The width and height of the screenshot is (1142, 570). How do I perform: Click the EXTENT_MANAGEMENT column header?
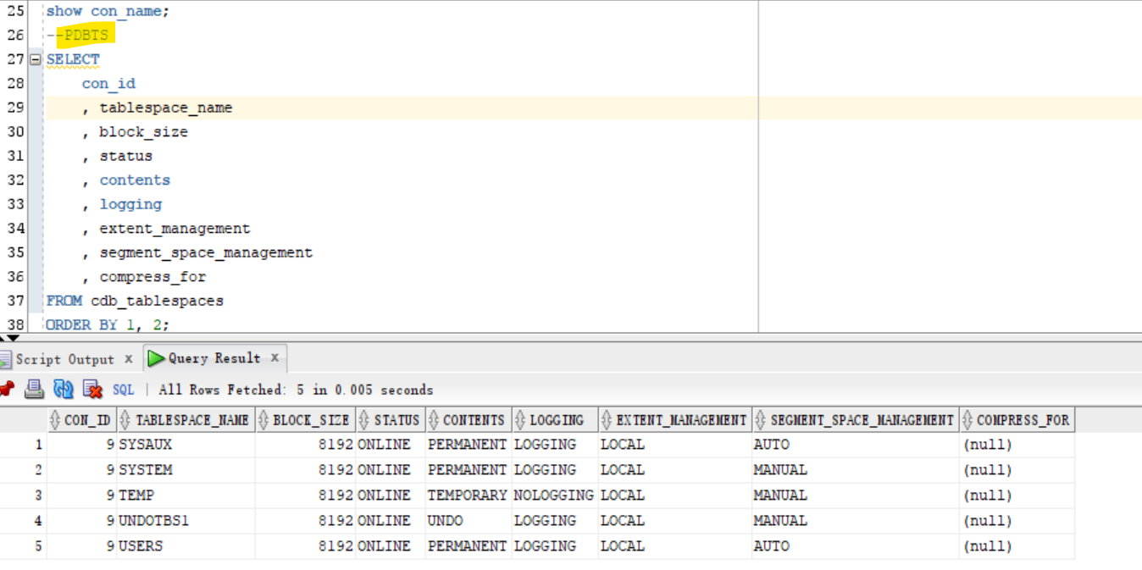point(674,420)
